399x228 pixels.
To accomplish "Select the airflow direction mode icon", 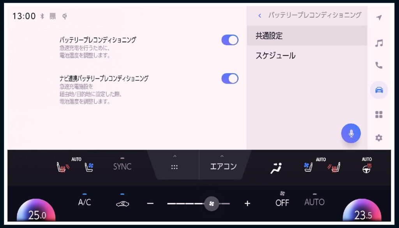I will pos(276,168).
